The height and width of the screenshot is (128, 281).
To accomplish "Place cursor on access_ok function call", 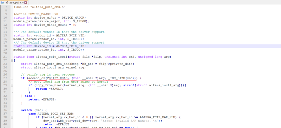I will (x=36, y=78).
